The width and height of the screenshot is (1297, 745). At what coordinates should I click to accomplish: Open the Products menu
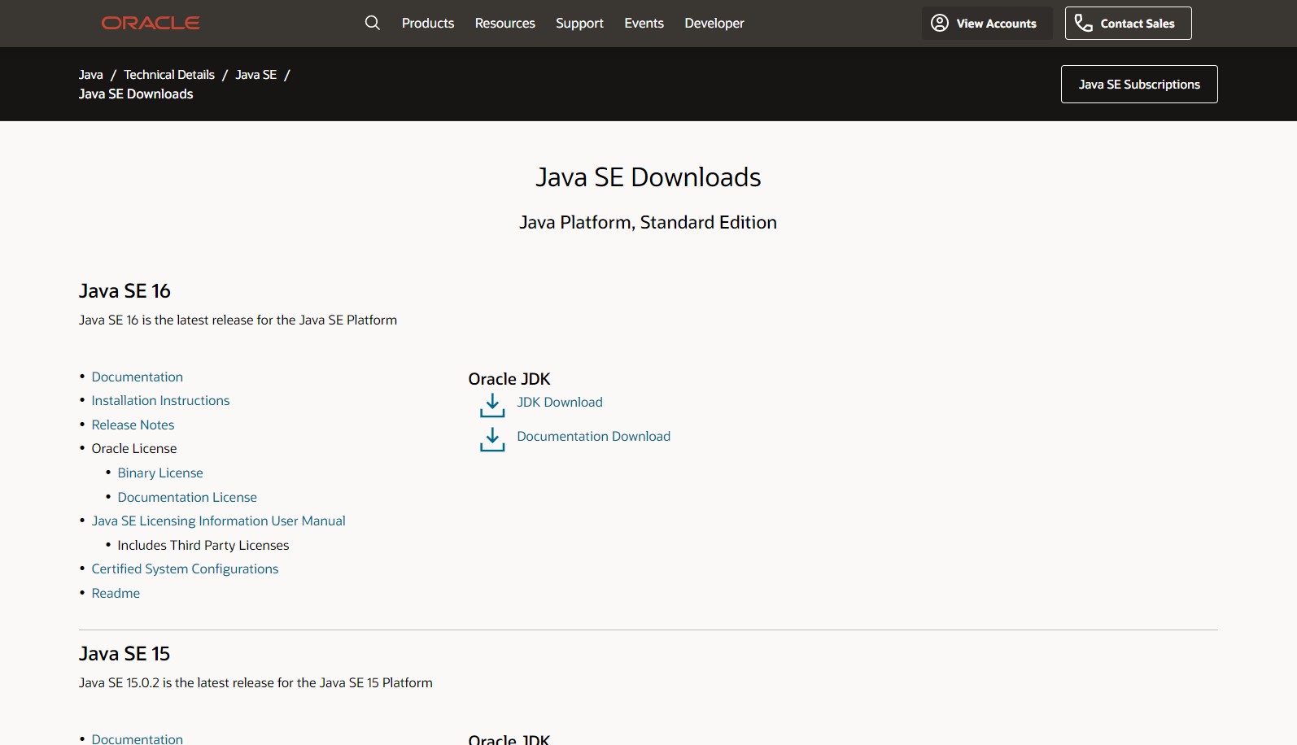tap(428, 23)
